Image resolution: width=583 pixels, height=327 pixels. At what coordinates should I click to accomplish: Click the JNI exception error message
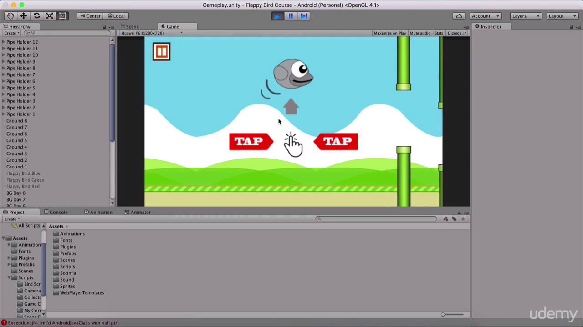coord(63,323)
